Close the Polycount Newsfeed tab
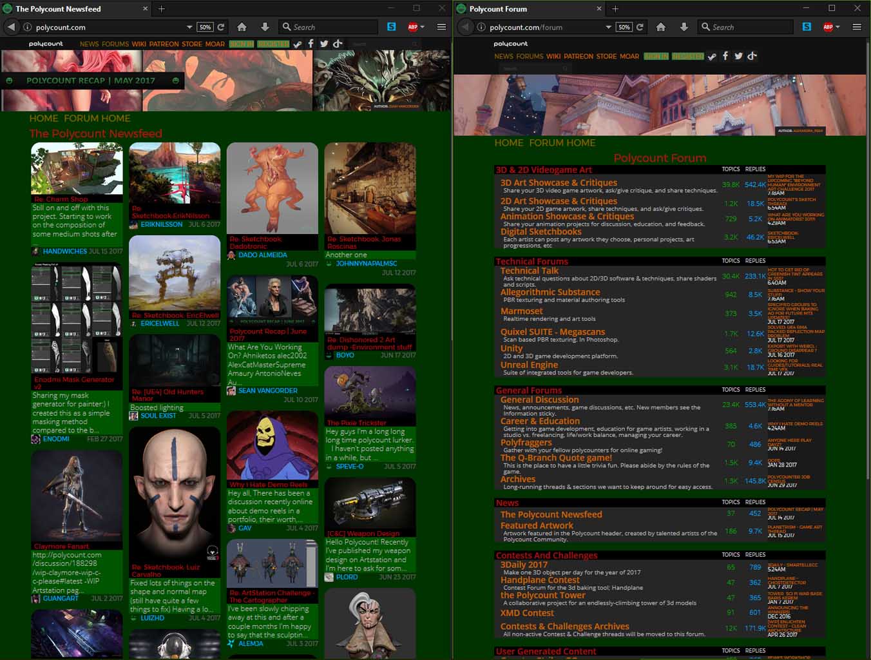The image size is (871, 660). tap(145, 8)
